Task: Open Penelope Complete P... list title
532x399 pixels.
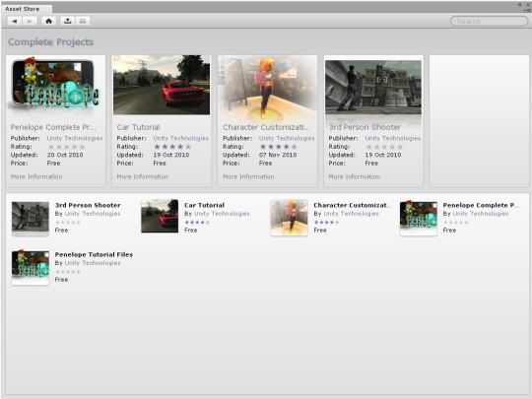Action: 481,205
